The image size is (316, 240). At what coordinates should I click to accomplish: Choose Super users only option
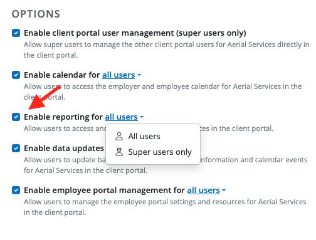point(153,152)
